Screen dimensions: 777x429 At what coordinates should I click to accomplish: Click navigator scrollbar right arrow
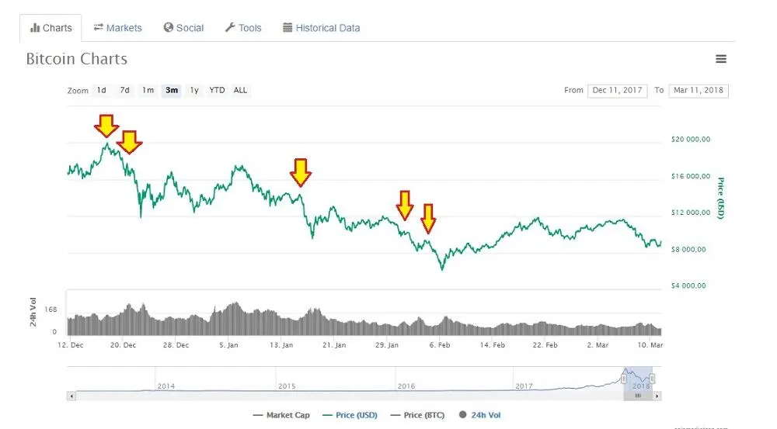(x=657, y=396)
